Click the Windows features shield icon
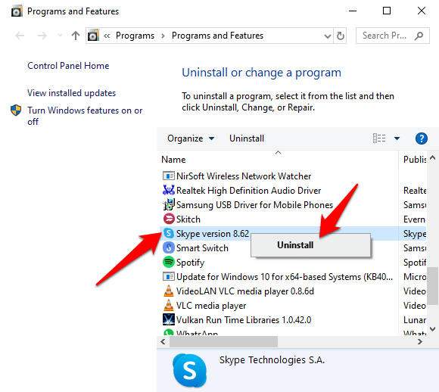This screenshot has width=439, height=392. click(16, 110)
